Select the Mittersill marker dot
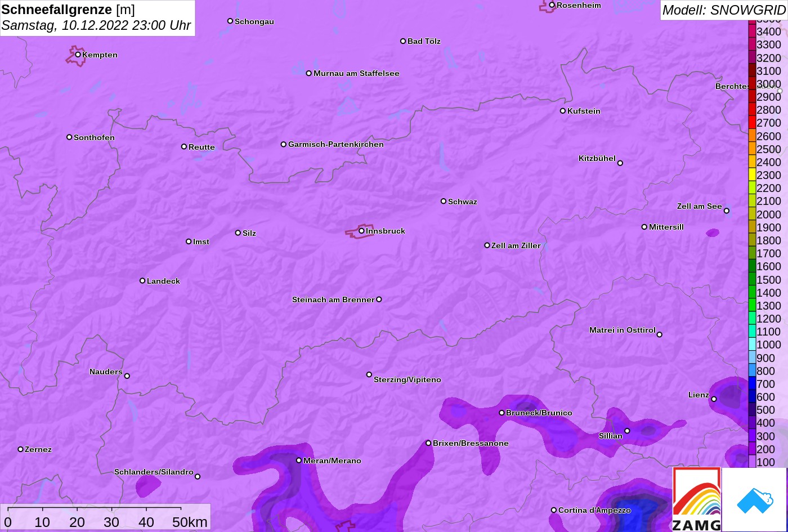788x532 pixels. pyautogui.click(x=644, y=227)
